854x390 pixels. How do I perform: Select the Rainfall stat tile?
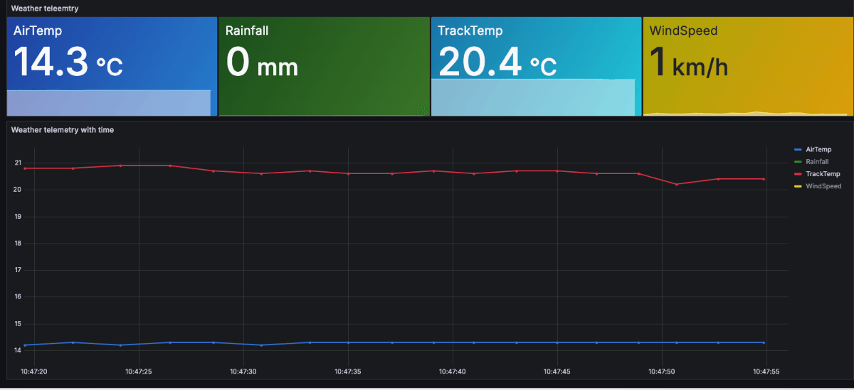(x=324, y=66)
